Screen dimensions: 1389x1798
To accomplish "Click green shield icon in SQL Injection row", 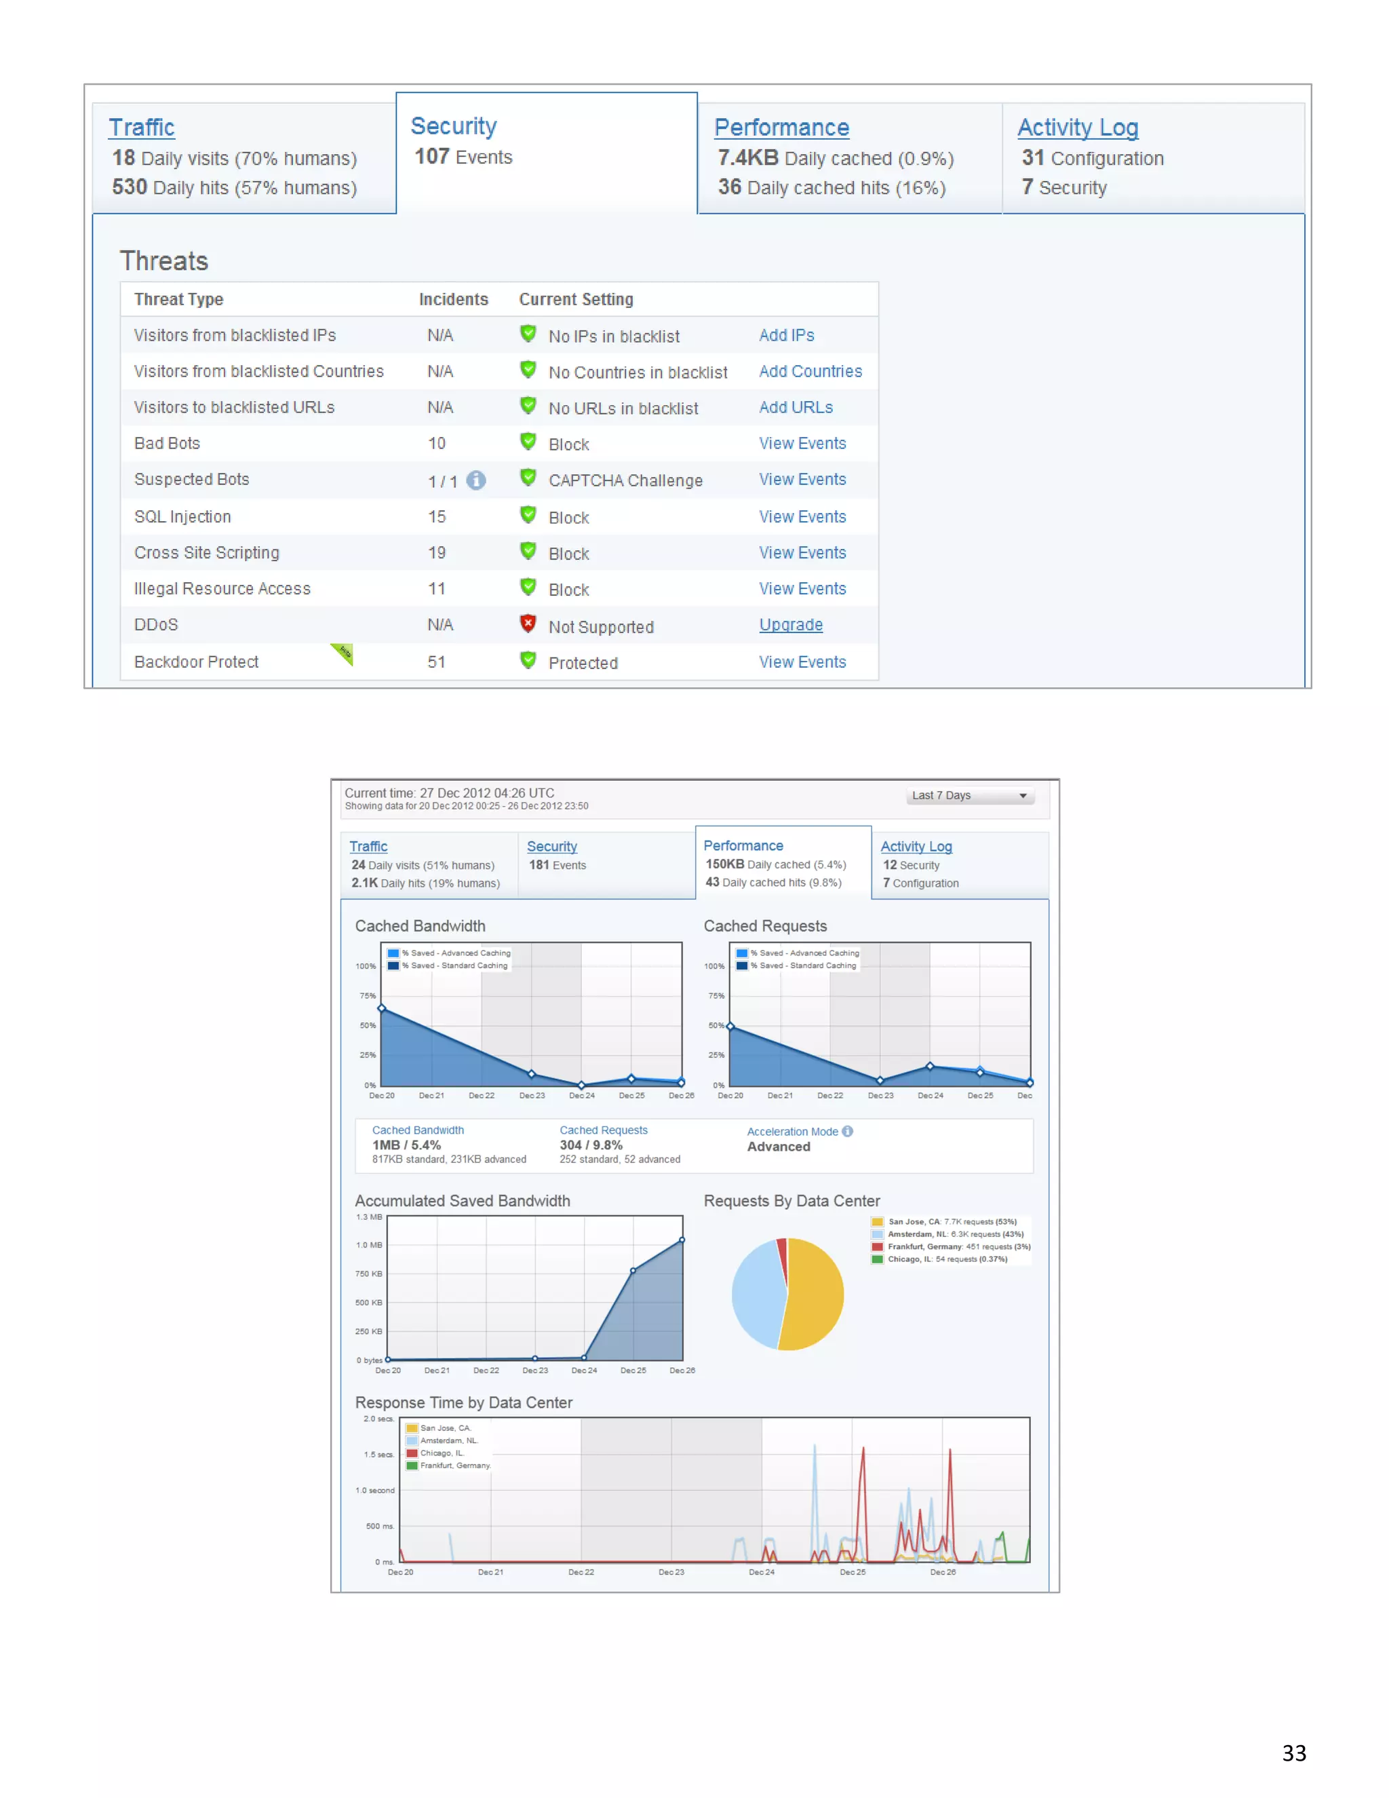I will click(x=528, y=514).
